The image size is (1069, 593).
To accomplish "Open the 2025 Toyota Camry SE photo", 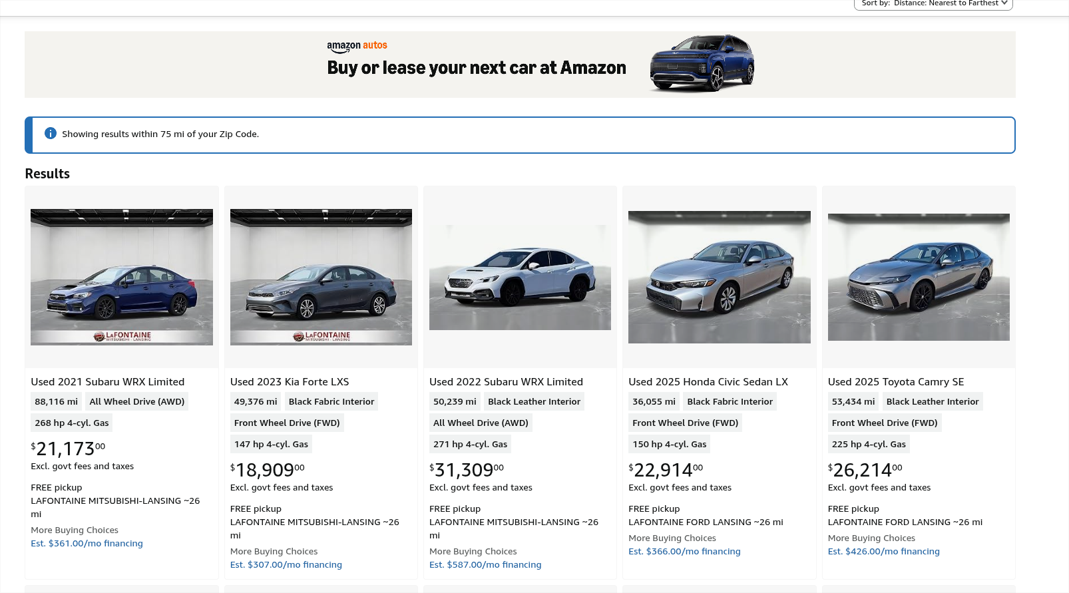I will tap(919, 277).
